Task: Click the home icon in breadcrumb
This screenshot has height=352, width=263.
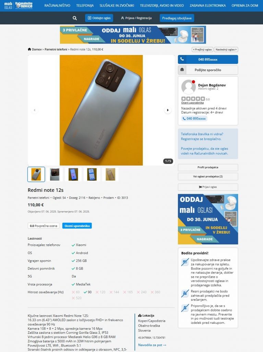Action: pyautogui.click(x=29, y=49)
